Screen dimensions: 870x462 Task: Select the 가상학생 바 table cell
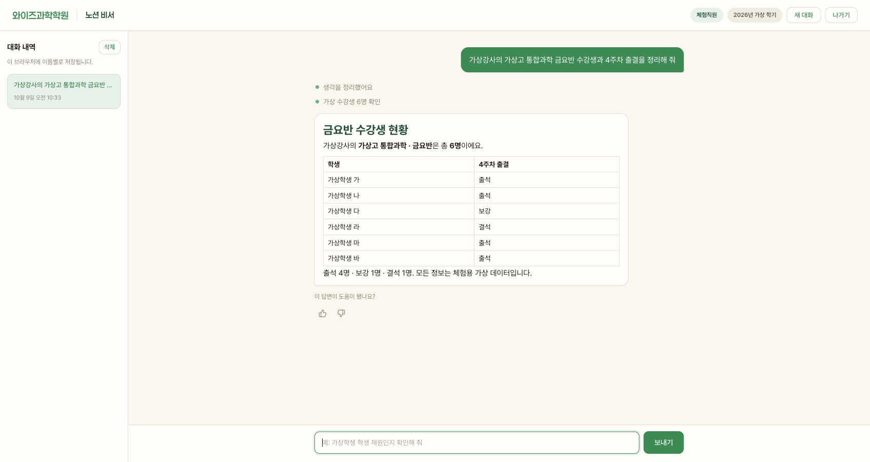(x=399, y=258)
